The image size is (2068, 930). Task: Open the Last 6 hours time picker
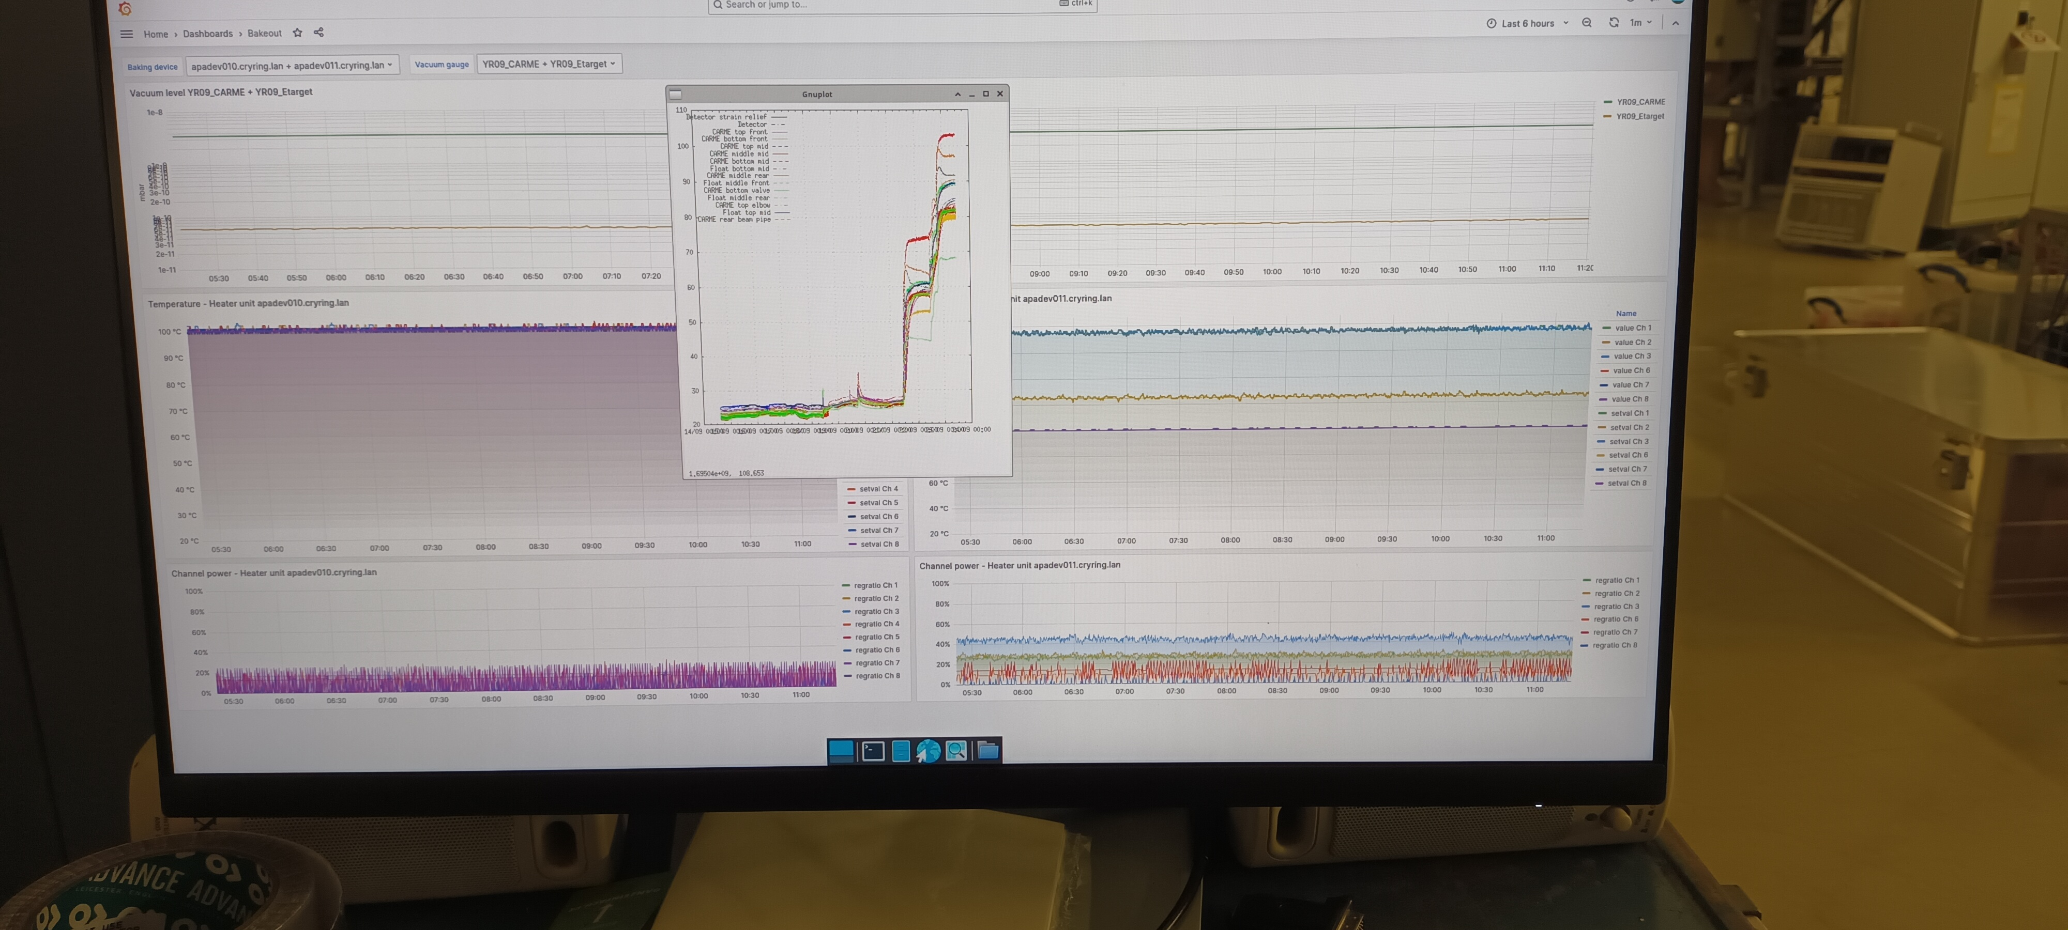pos(1527,23)
